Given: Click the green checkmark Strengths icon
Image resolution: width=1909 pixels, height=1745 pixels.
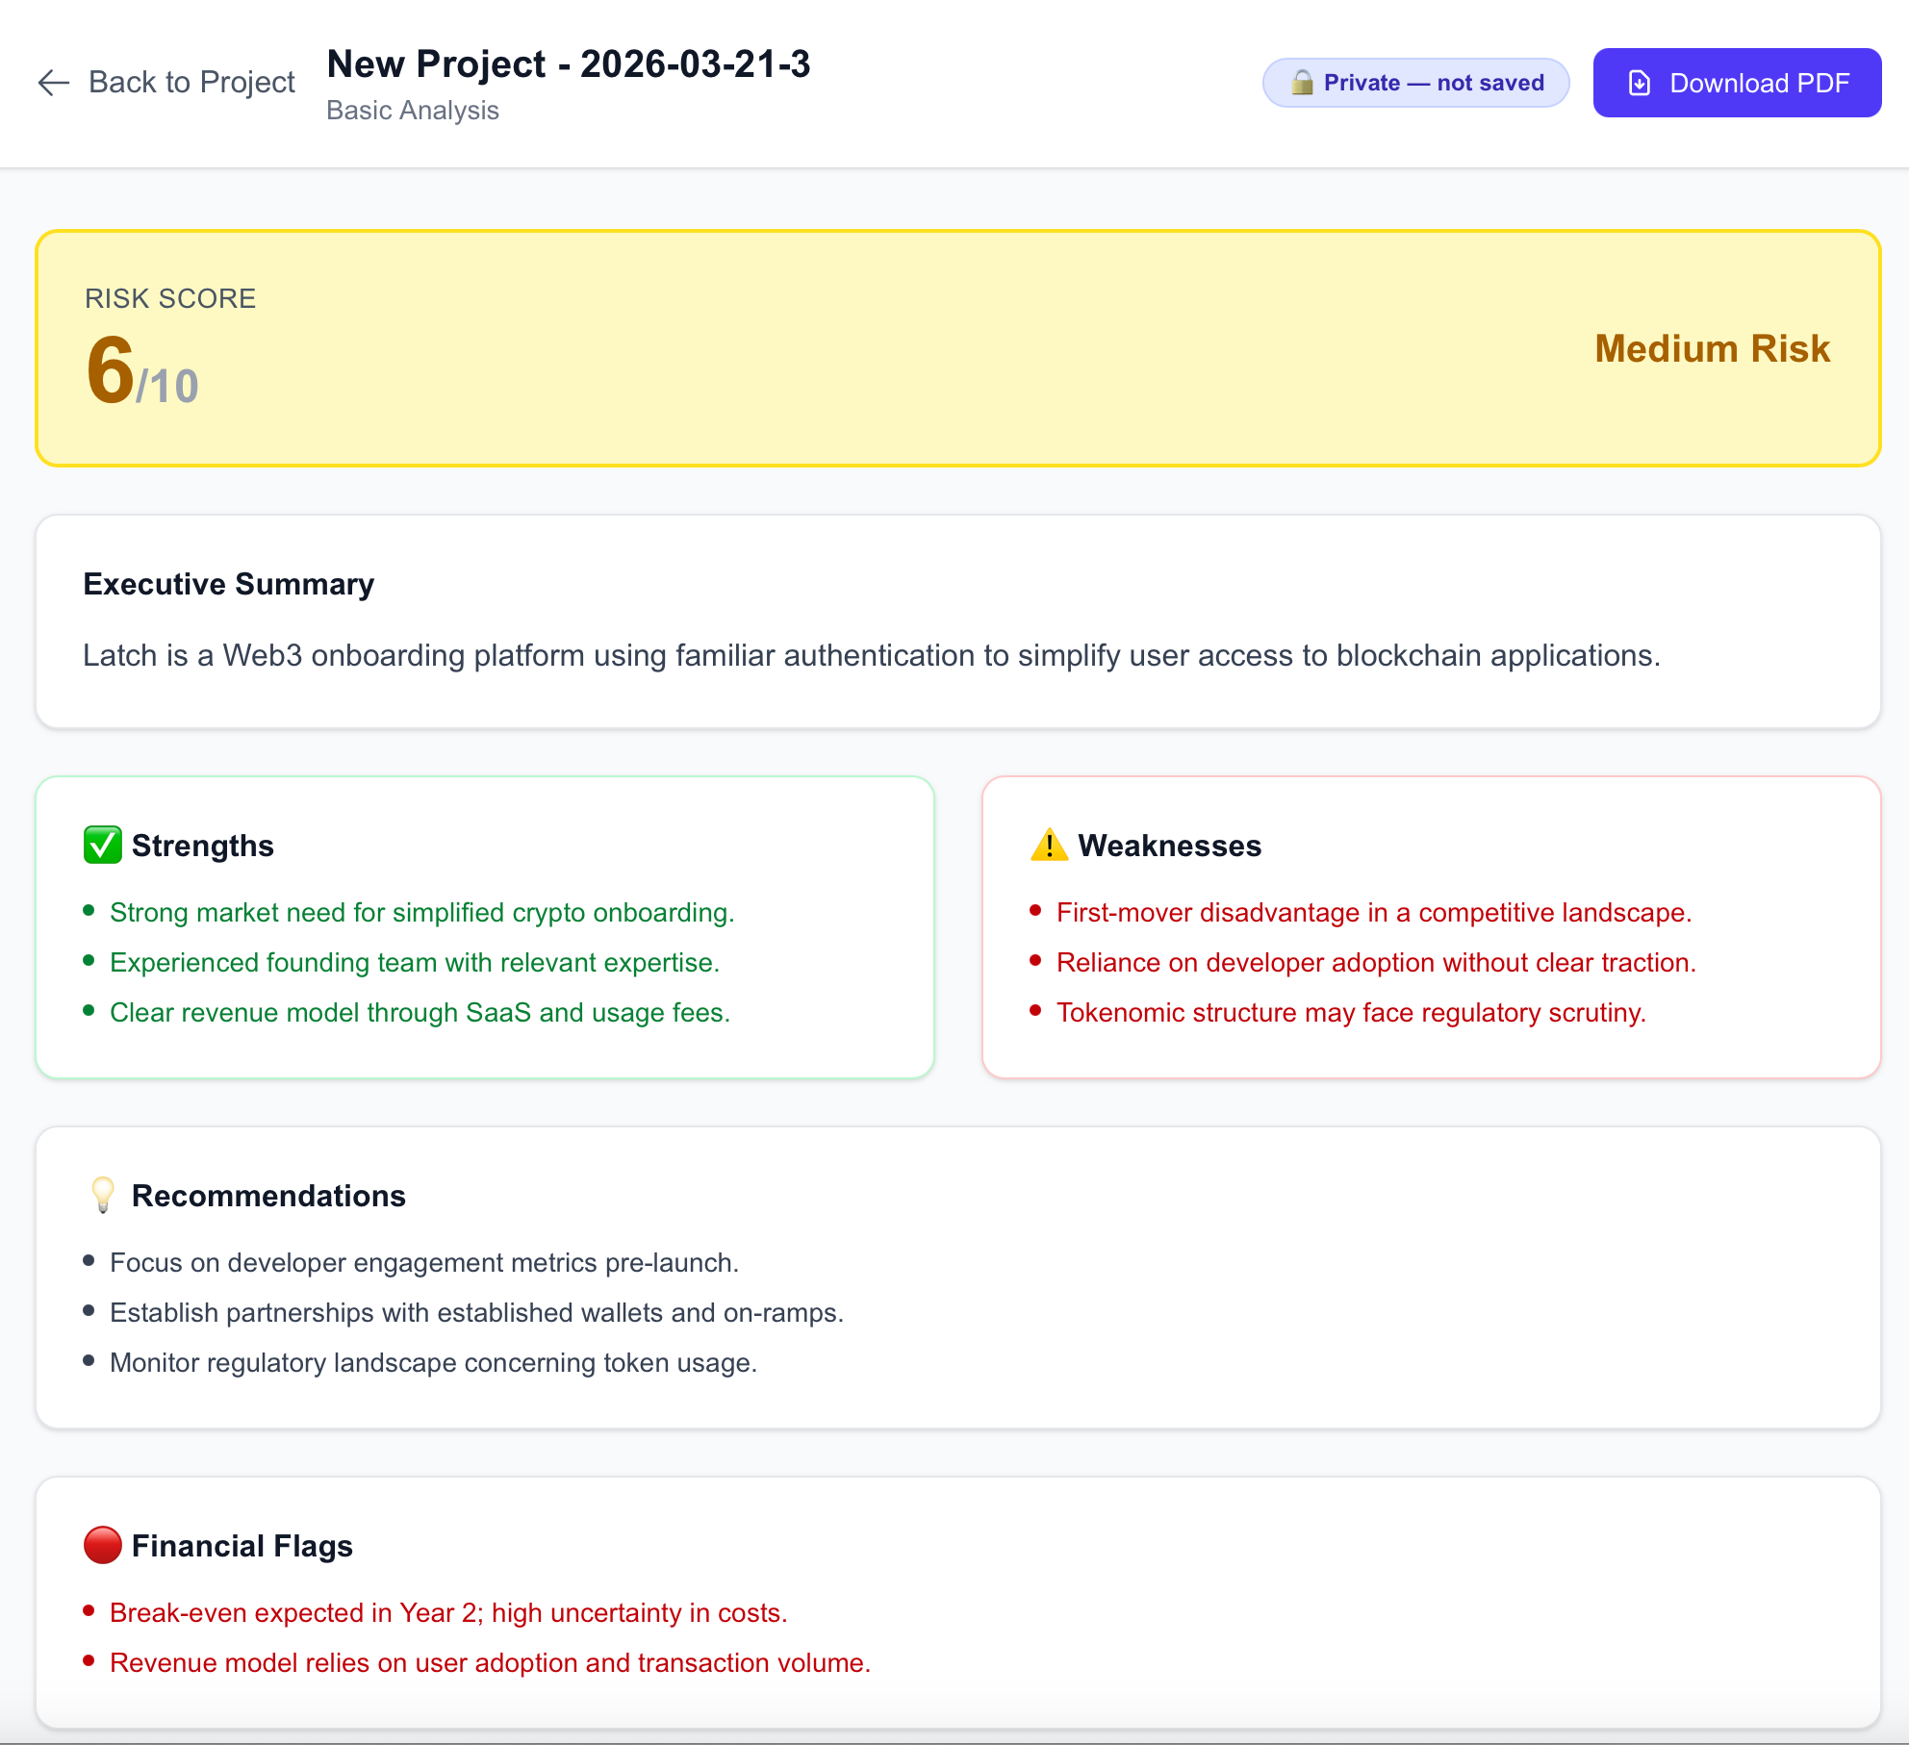Looking at the screenshot, I should pos(102,845).
